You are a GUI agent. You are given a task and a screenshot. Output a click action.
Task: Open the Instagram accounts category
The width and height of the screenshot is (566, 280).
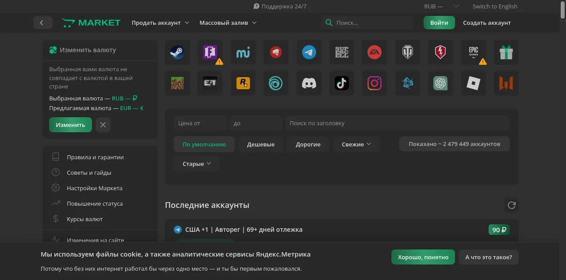pos(375,83)
